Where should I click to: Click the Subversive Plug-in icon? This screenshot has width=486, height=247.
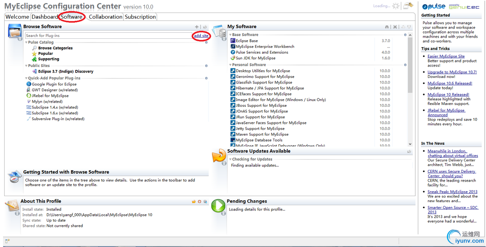[x=28, y=119]
